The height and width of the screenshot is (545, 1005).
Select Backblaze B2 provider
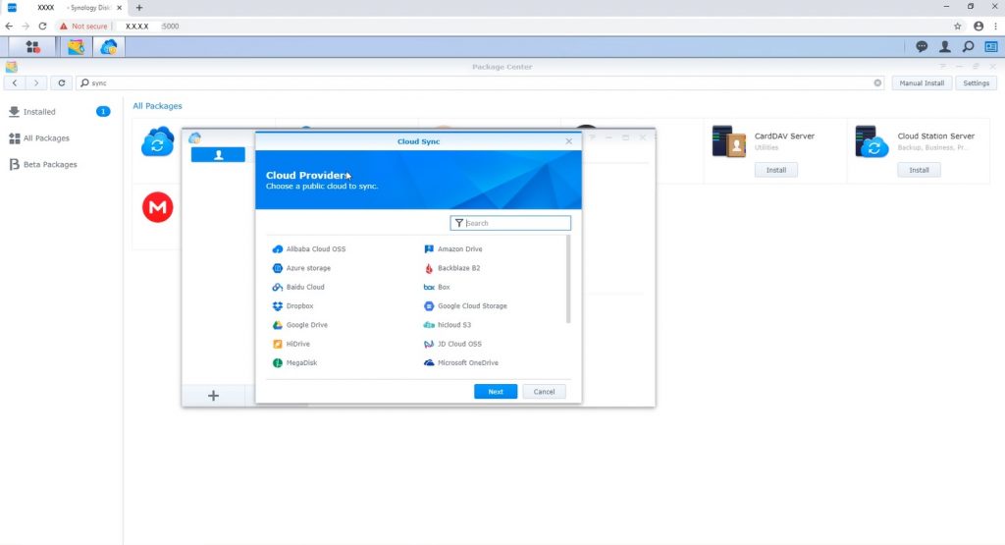tap(451, 268)
